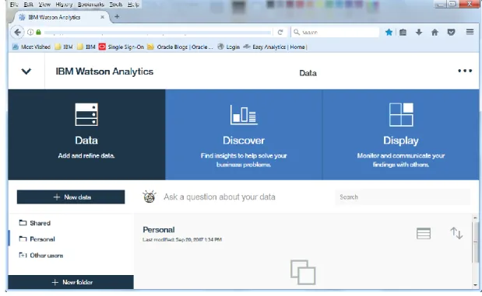Image resolution: width=482 pixels, height=296 pixels.
Task: Open the Oracle Blogs bookmark
Action: (180, 47)
